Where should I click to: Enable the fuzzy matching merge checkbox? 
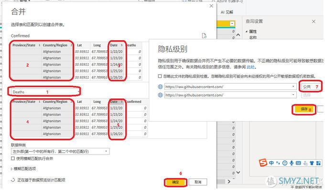(13, 158)
